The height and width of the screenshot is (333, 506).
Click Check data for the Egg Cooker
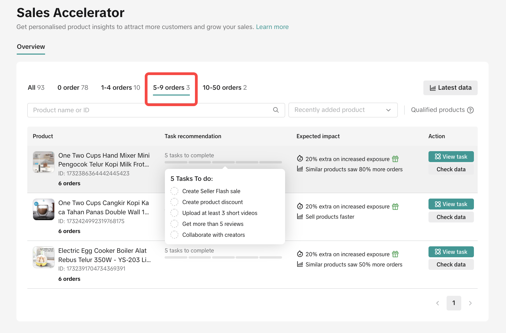451,264
